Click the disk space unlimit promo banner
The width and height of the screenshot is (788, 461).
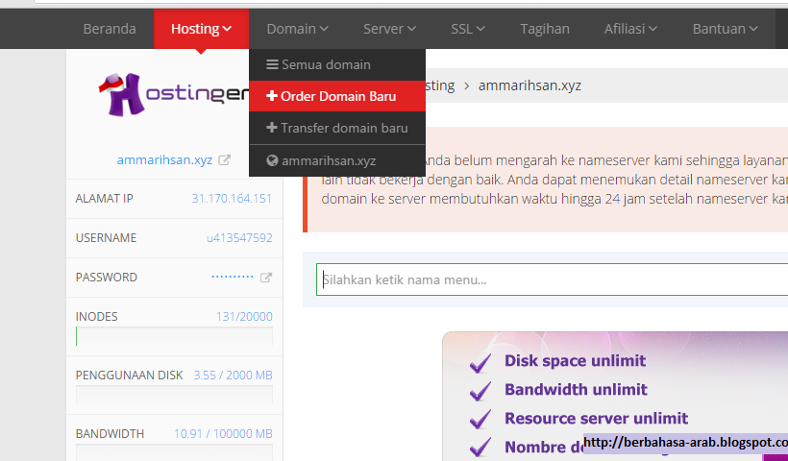coord(615,396)
